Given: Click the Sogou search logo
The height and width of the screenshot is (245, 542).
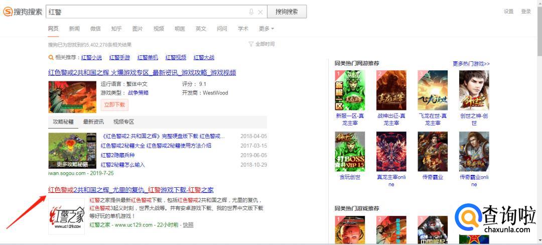Looking at the screenshot, I should point(23,12).
